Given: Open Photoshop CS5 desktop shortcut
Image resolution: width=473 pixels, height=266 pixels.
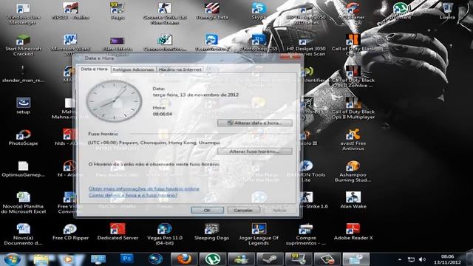Looking at the screenshot, I should click(x=259, y=44).
